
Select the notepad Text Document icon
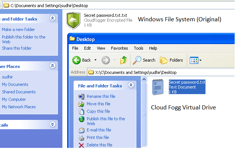[x=158, y=87]
